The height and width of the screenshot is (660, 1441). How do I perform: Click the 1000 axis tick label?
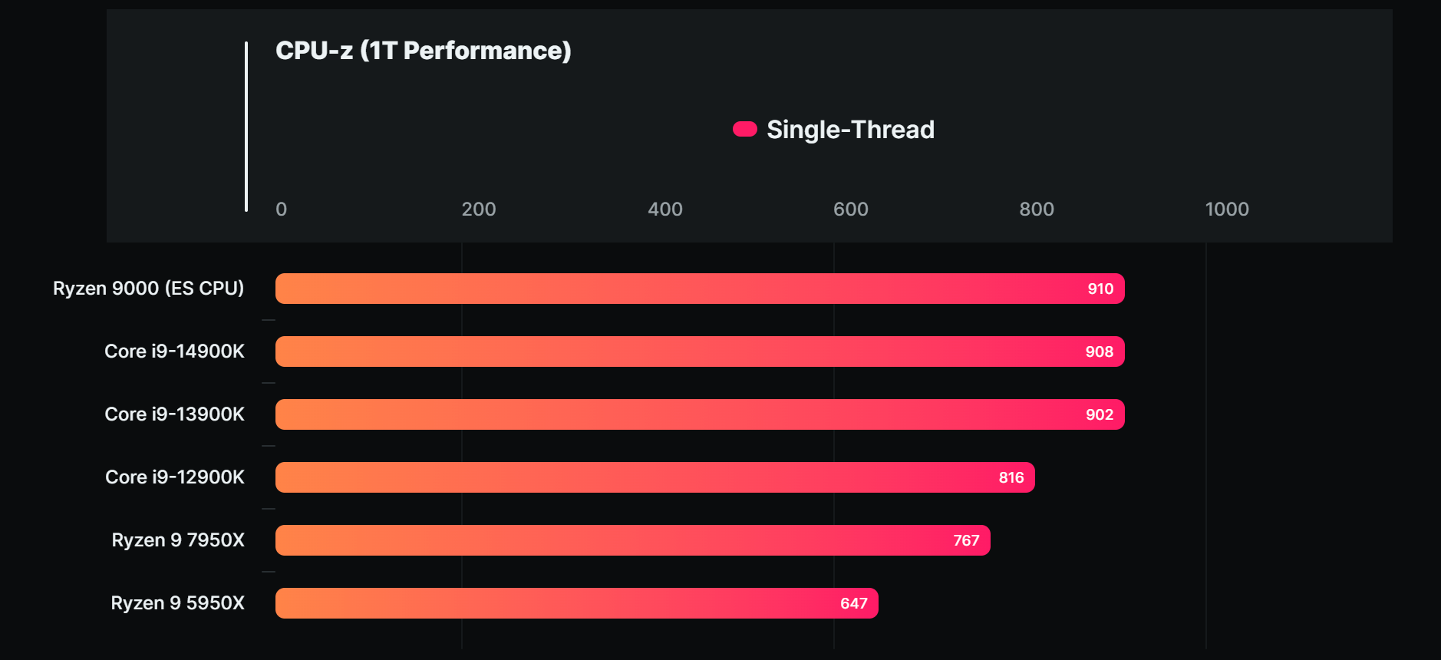(x=1226, y=210)
